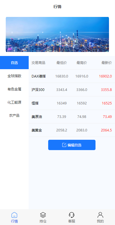Switch to 有色金属 category
This screenshot has width=115, height=225.
[14, 89]
